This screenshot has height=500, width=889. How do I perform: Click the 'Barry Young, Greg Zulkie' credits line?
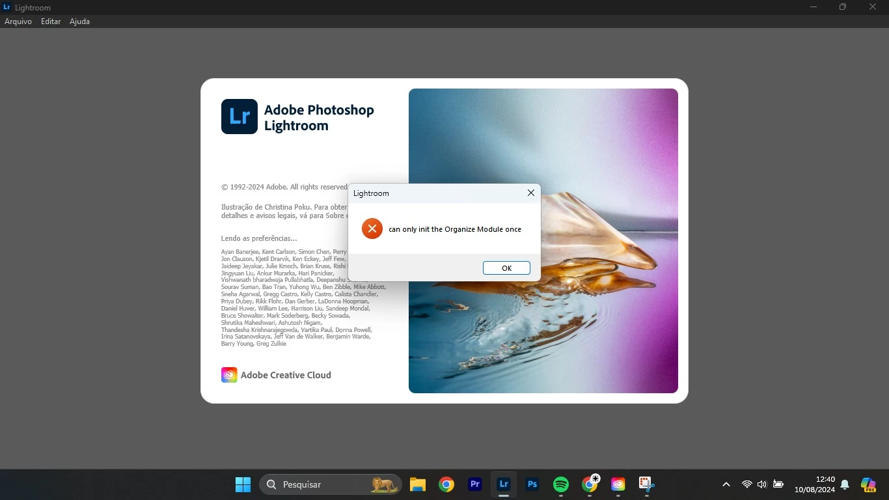[x=254, y=344]
